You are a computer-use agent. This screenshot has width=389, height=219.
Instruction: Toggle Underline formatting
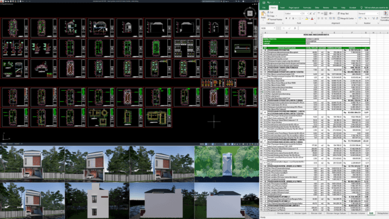pos(293,18)
